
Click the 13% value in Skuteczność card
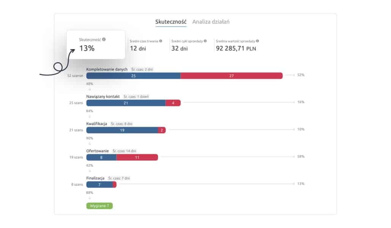pyautogui.click(x=87, y=48)
